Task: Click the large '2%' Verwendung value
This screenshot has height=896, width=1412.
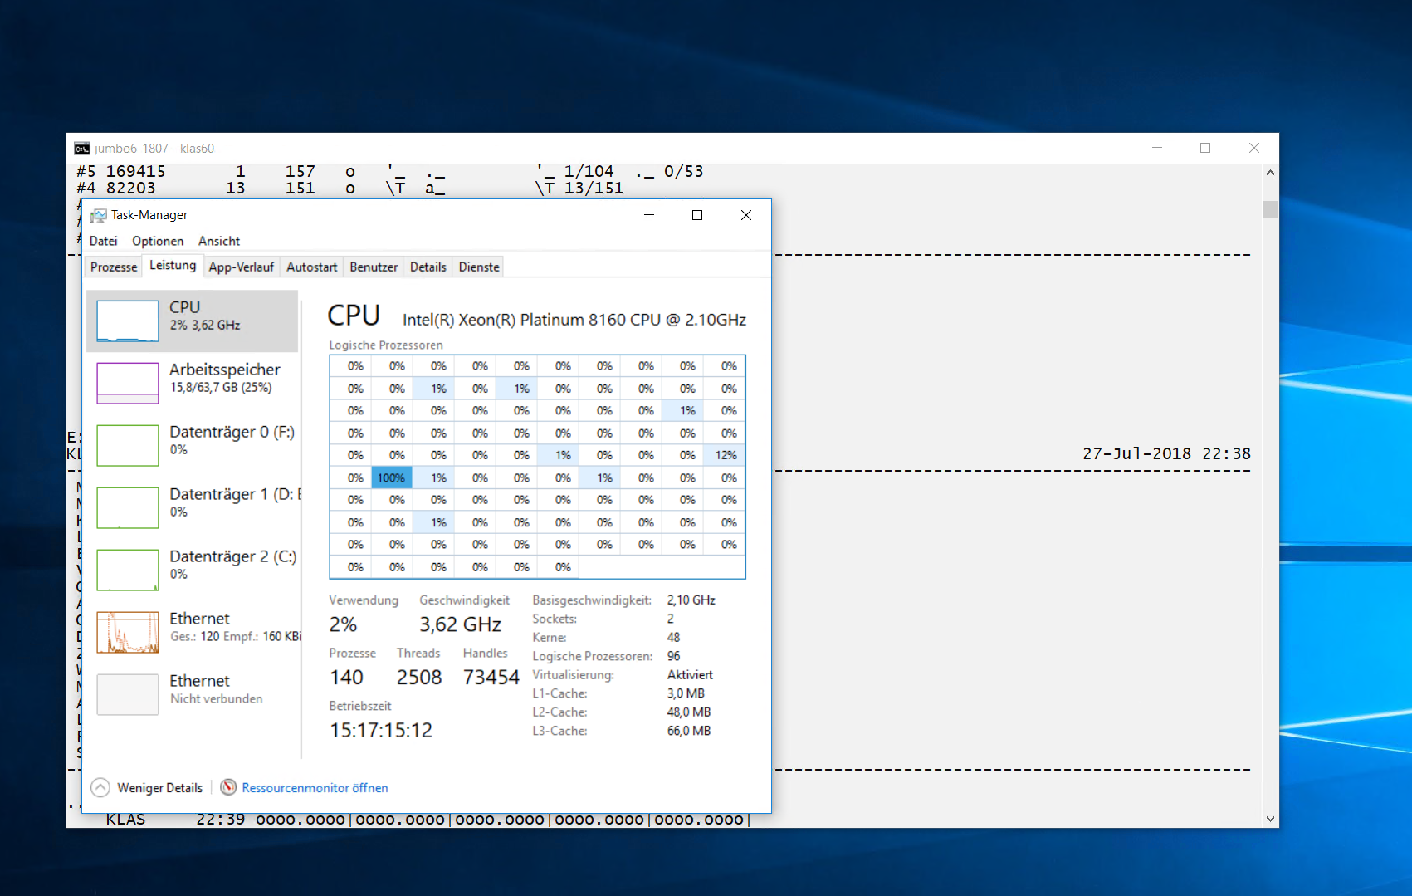Action: 343,624
